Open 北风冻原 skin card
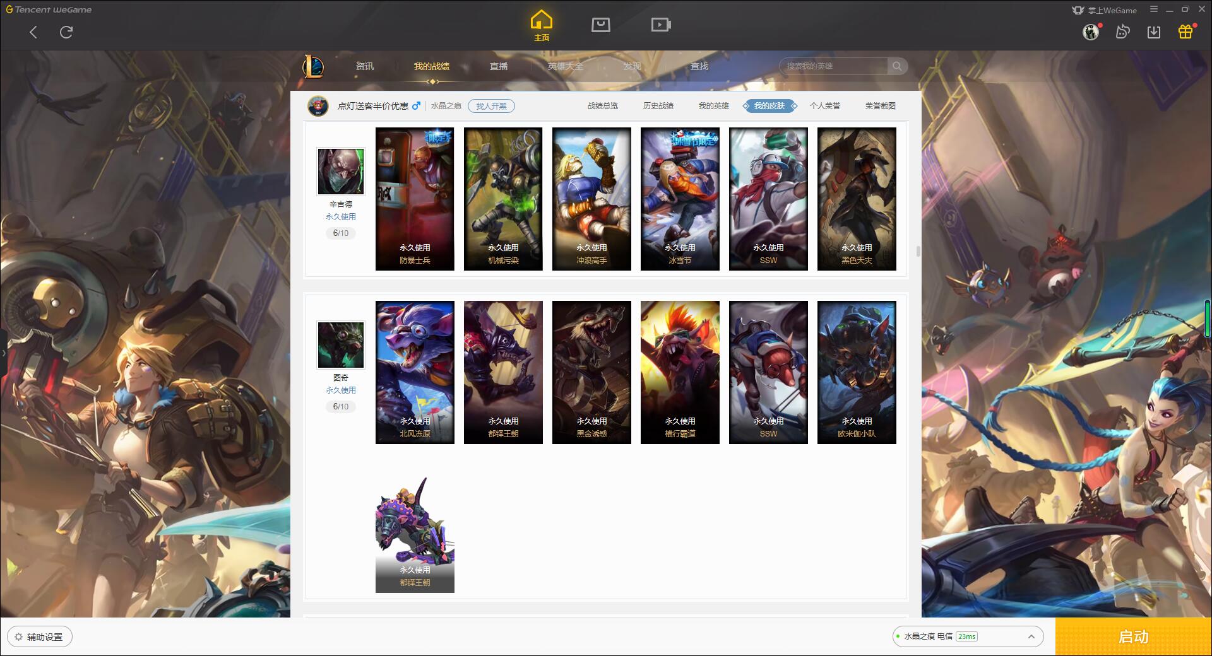Image resolution: width=1212 pixels, height=656 pixels. click(x=415, y=372)
